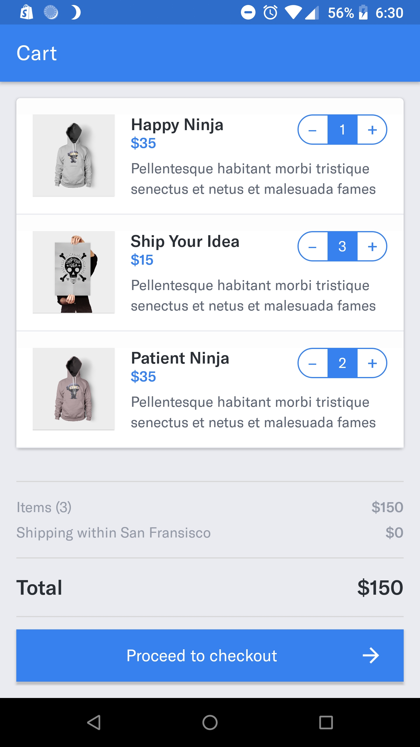Open the Patient Ninja hoodie thumbnail
Viewport: 420px width, 747px height.
[x=73, y=389]
